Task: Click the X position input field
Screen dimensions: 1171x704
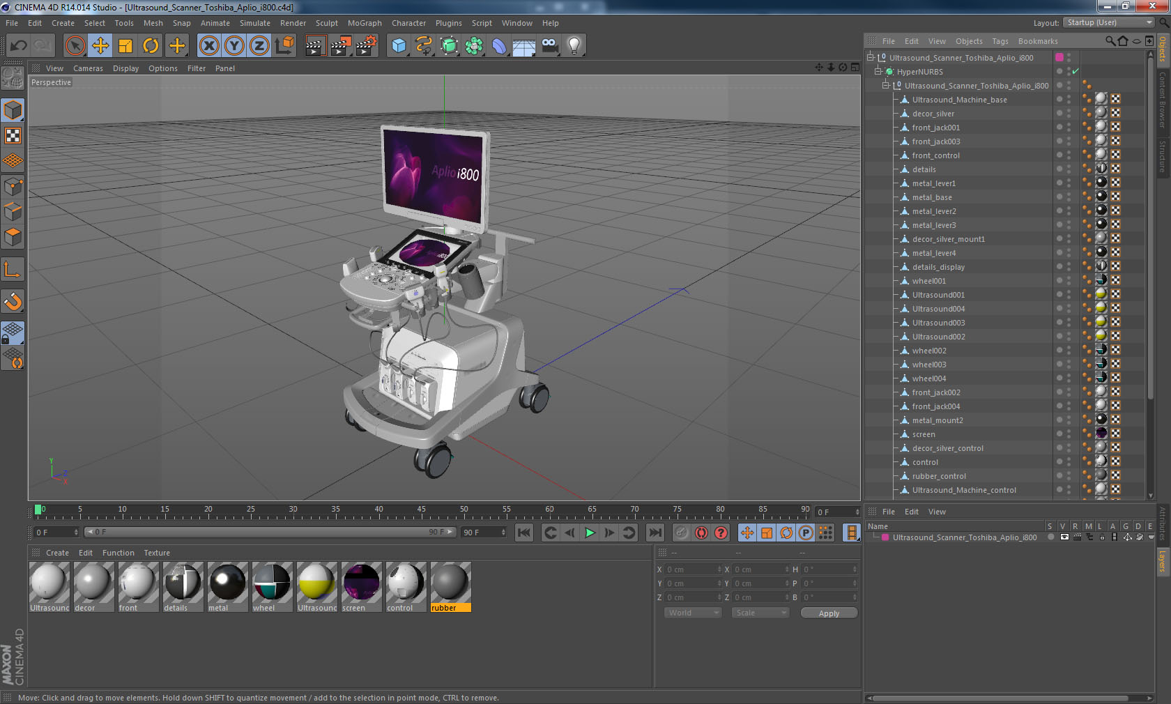Action: (x=694, y=569)
